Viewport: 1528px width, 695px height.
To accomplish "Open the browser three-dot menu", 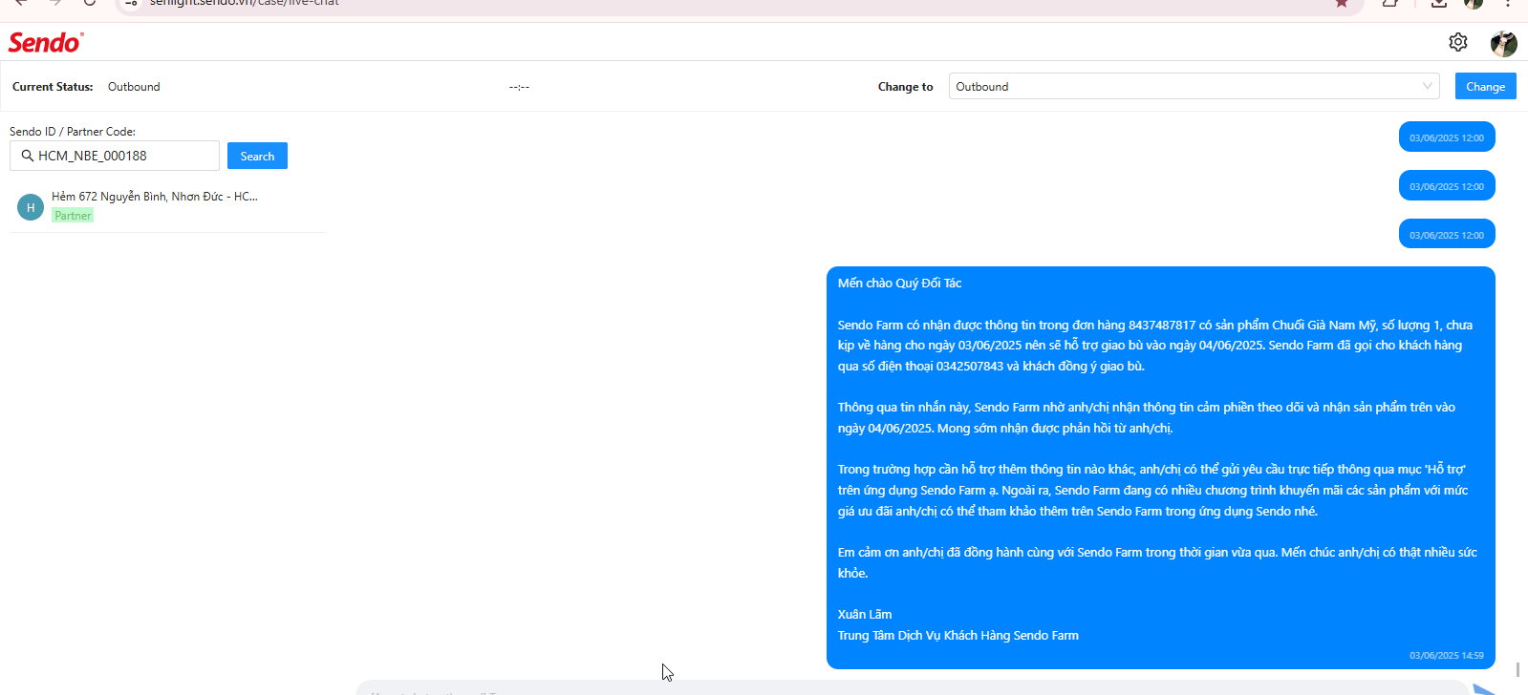I will click(x=1508, y=4).
